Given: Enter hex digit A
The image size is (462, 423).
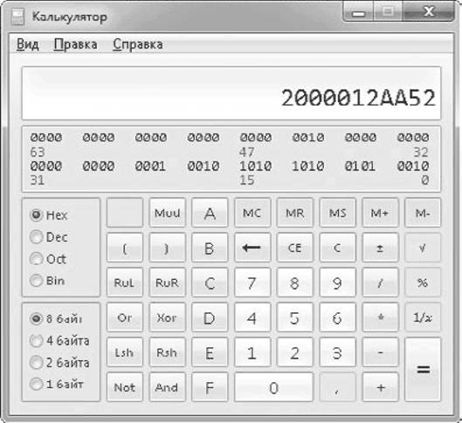Looking at the screenshot, I should click(x=210, y=213).
